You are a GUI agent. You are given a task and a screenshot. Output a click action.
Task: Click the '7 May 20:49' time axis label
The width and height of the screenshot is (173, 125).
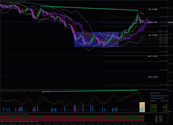[x=74, y=124]
